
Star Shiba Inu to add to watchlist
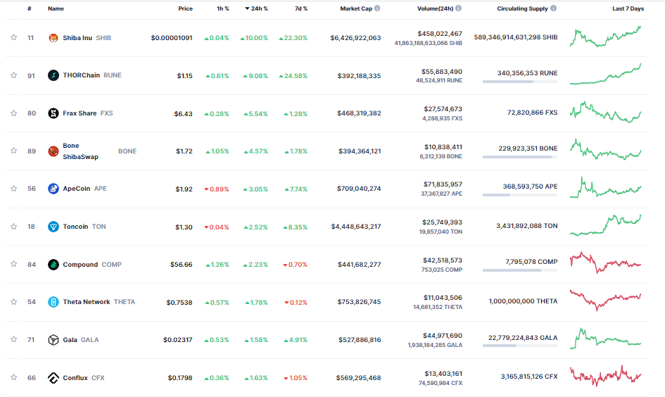[13, 37]
